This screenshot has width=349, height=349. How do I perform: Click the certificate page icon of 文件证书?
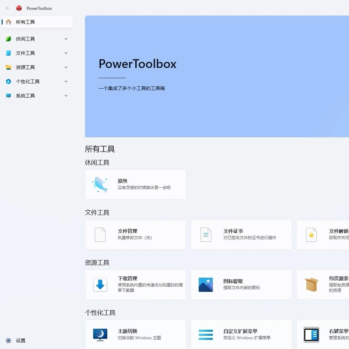[206, 235]
